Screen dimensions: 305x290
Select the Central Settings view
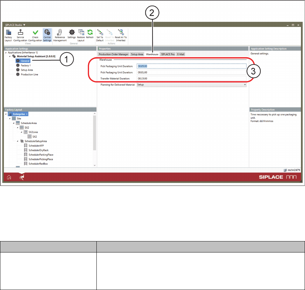[47, 35]
